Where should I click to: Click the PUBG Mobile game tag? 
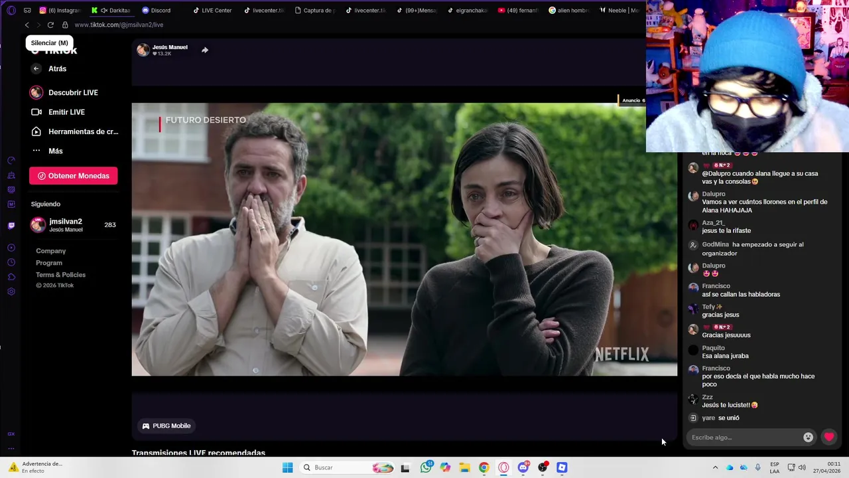(166, 426)
